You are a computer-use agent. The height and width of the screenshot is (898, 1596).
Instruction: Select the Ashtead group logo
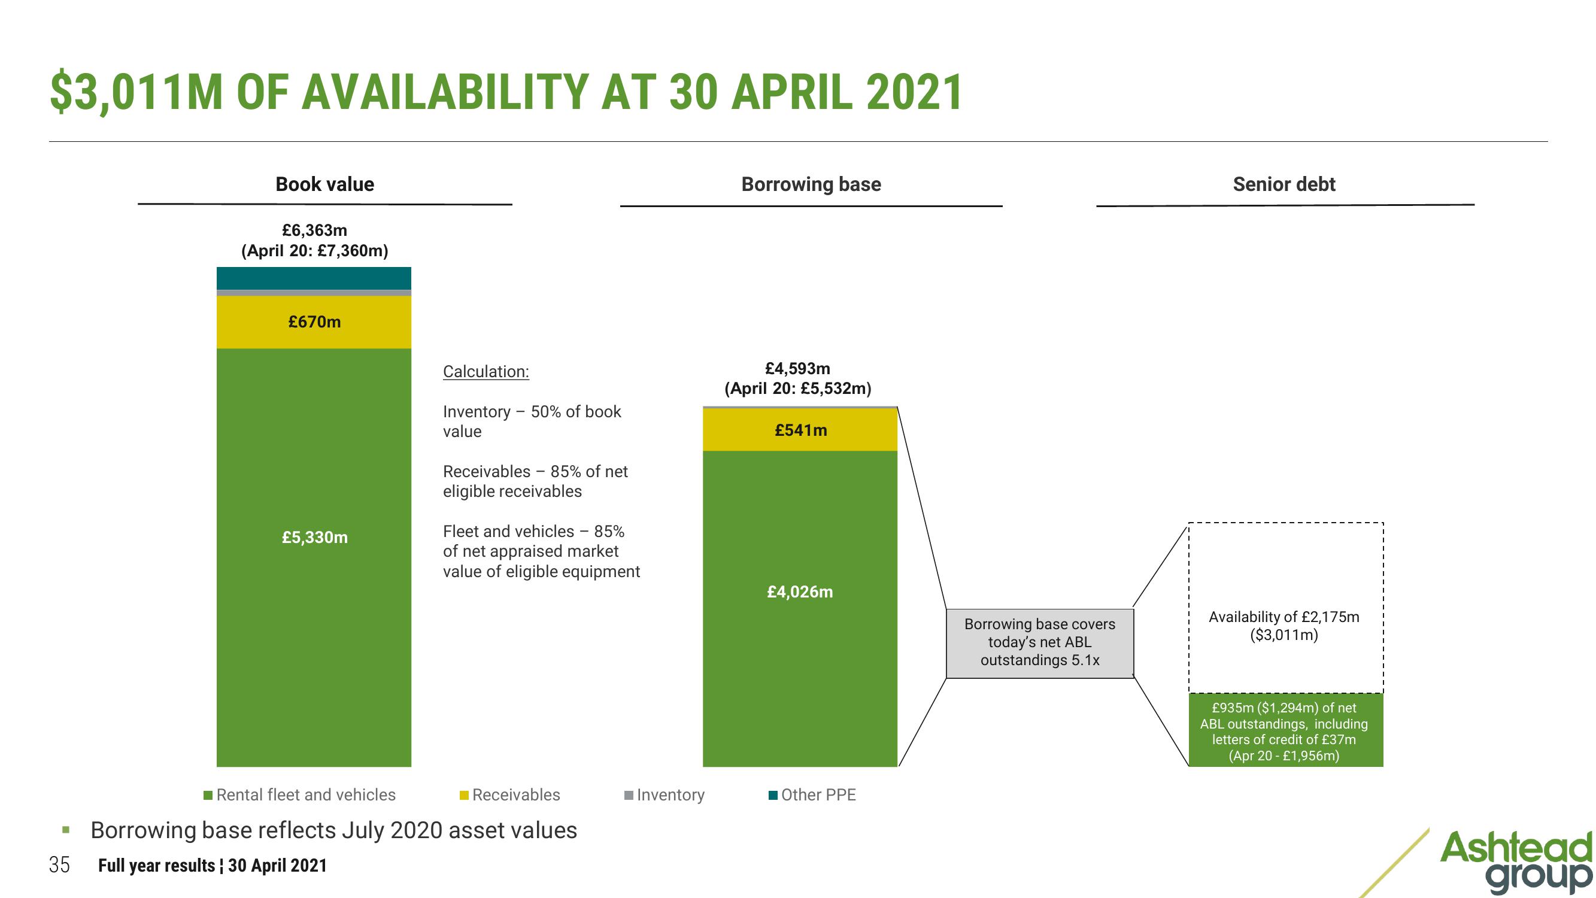pos(1515,864)
